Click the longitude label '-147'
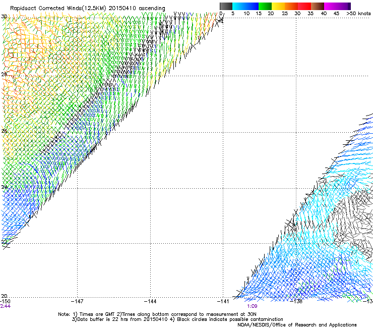 coord(77,302)
